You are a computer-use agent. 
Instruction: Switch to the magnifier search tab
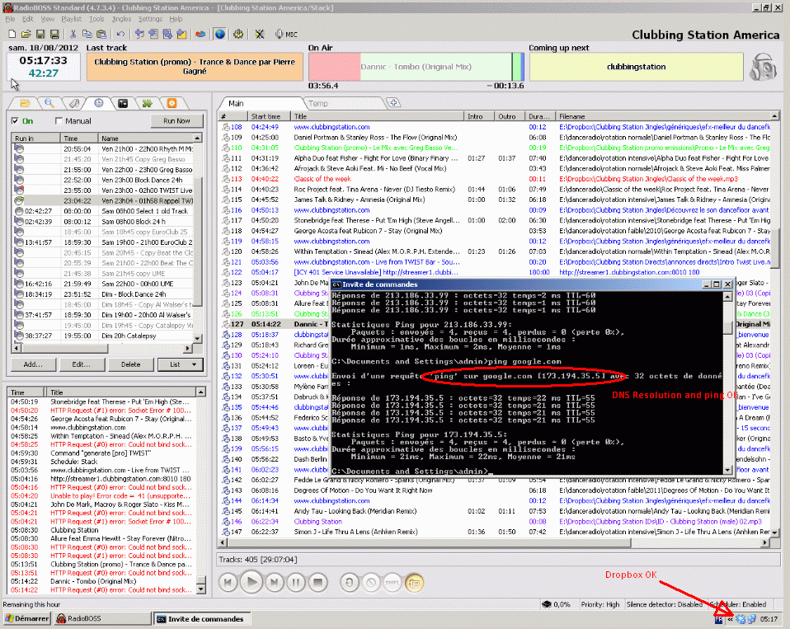[49, 103]
